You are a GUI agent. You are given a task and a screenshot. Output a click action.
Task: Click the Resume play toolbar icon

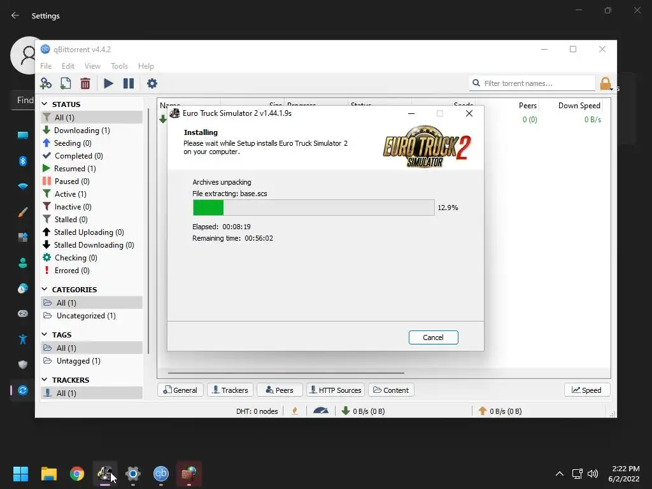pos(108,83)
